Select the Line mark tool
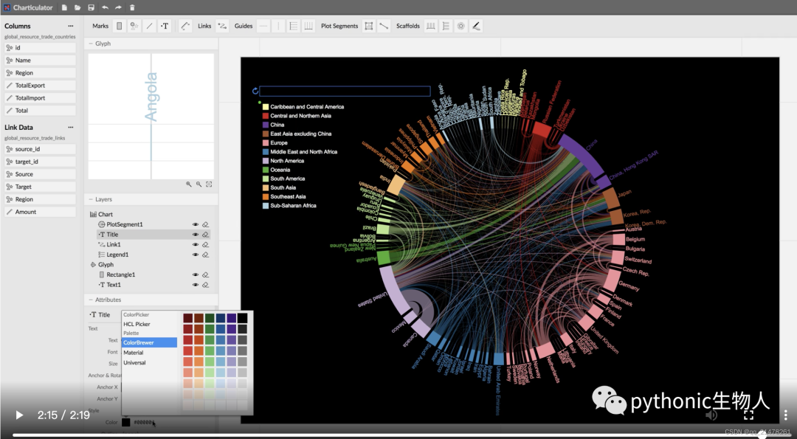 149,26
